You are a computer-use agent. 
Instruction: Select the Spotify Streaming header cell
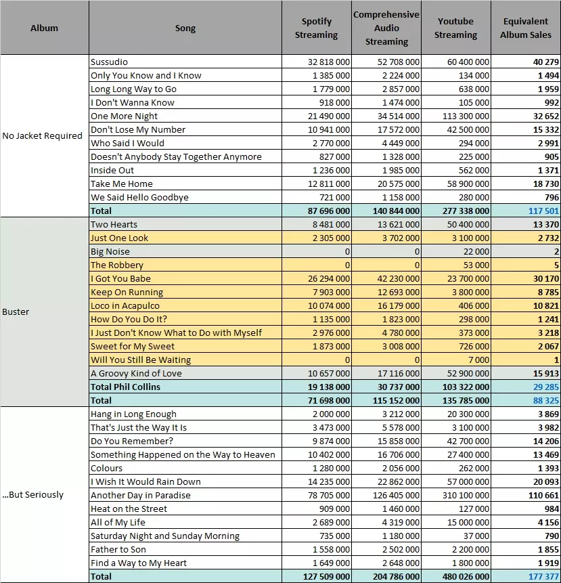(x=317, y=28)
